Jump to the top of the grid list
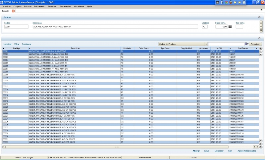The height and width of the screenshot is (160, 265). (261, 48)
